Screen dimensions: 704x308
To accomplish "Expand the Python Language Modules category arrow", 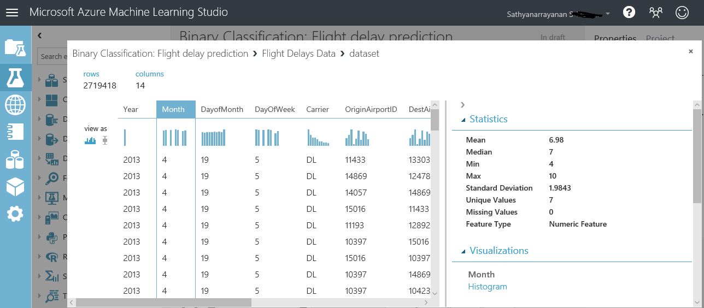I will click(x=39, y=237).
